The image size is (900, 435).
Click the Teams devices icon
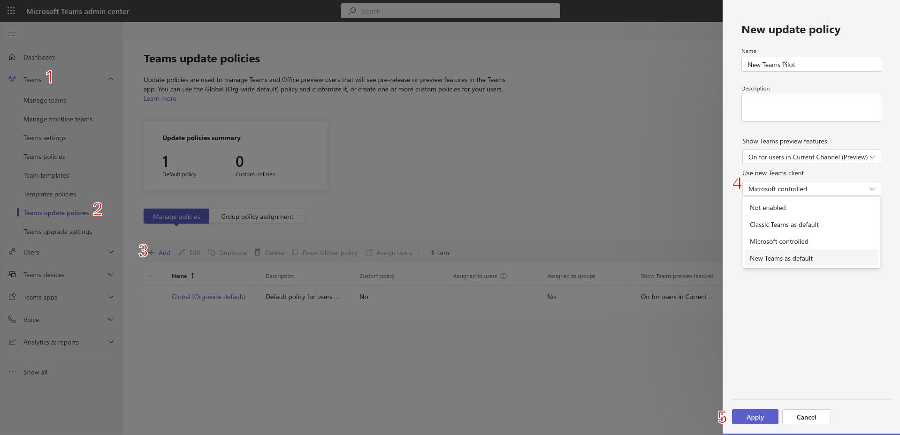pyautogui.click(x=12, y=275)
